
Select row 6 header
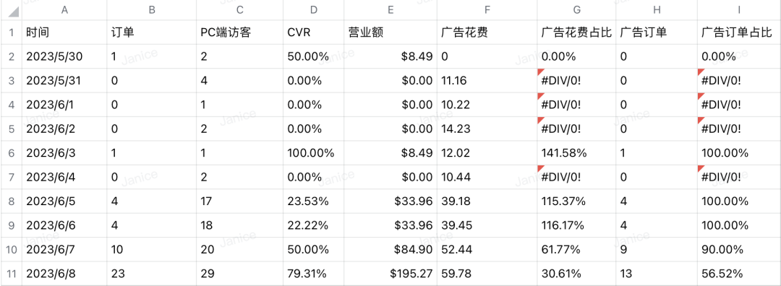point(11,153)
